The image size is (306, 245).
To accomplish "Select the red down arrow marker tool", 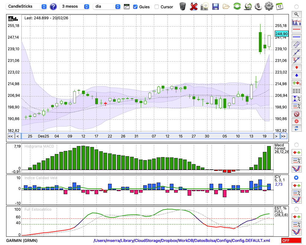I will tap(296, 68).
